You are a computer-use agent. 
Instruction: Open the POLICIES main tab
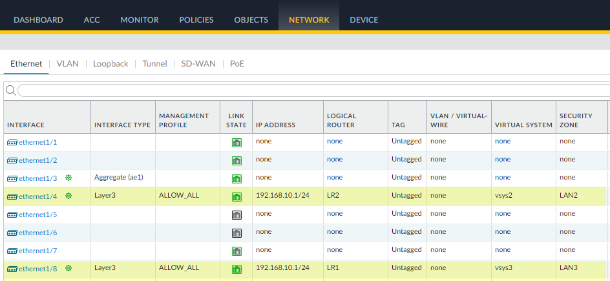pyautogui.click(x=196, y=20)
